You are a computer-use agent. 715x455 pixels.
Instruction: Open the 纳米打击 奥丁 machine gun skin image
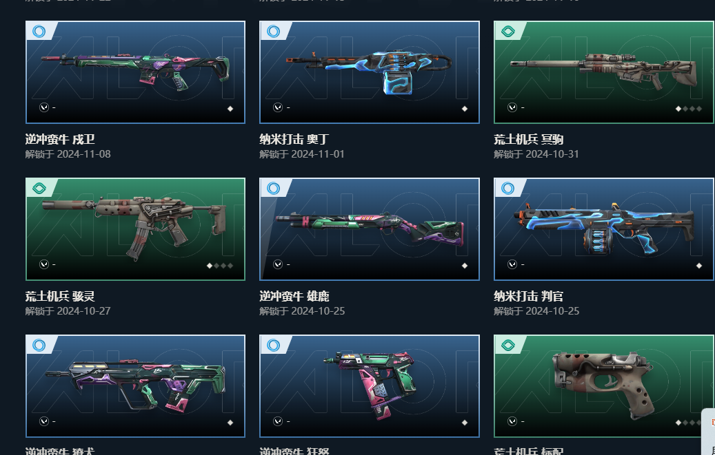click(370, 72)
